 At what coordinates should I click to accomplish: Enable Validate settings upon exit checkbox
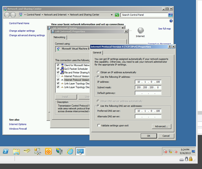pos(99,125)
